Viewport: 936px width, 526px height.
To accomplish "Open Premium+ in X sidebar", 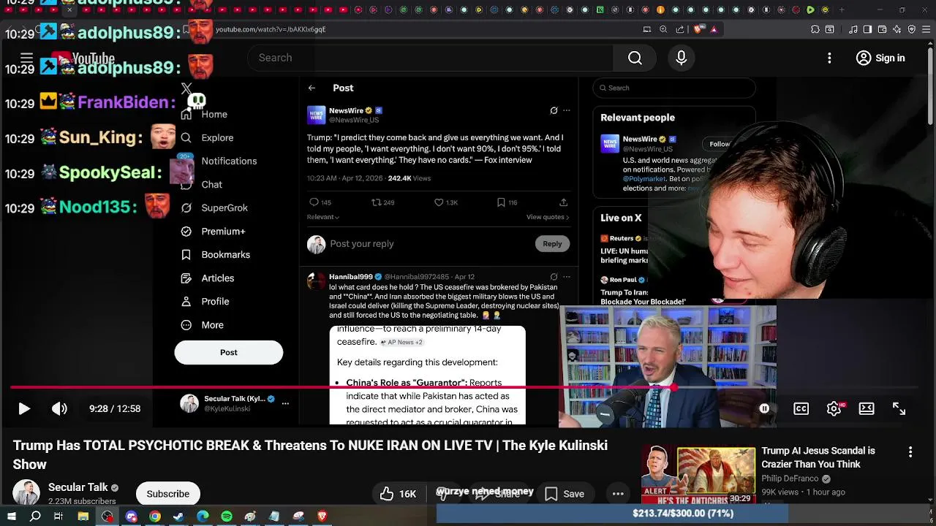I will point(213,231).
